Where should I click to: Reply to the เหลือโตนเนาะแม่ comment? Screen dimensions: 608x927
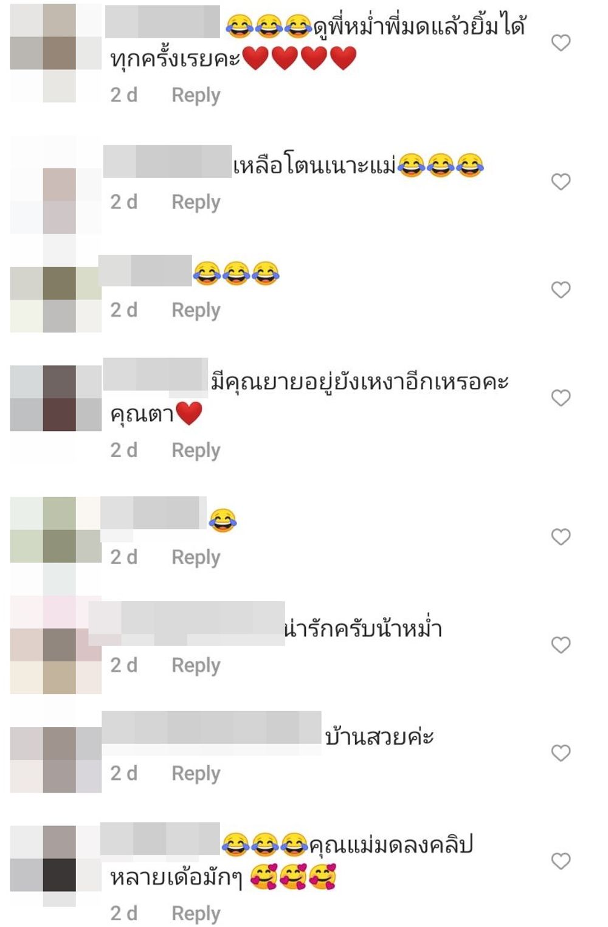[x=196, y=202]
